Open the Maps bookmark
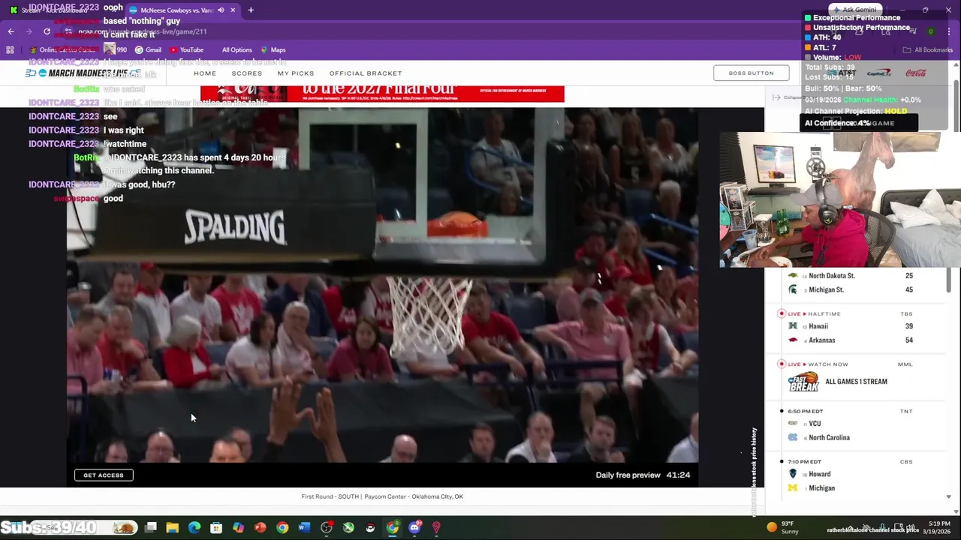Screen dimensions: 961x540 click(x=273, y=49)
